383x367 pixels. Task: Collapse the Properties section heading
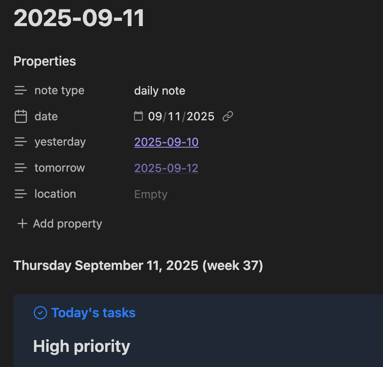tap(45, 61)
